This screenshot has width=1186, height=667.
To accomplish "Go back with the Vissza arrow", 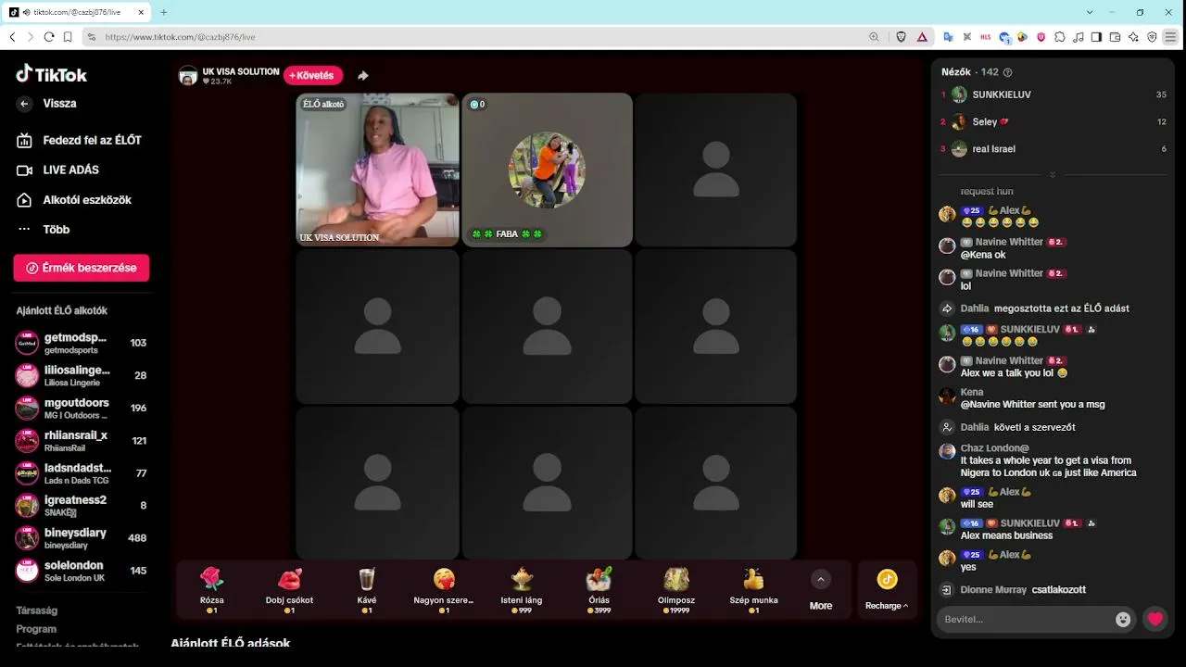I will click(x=25, y=104).
